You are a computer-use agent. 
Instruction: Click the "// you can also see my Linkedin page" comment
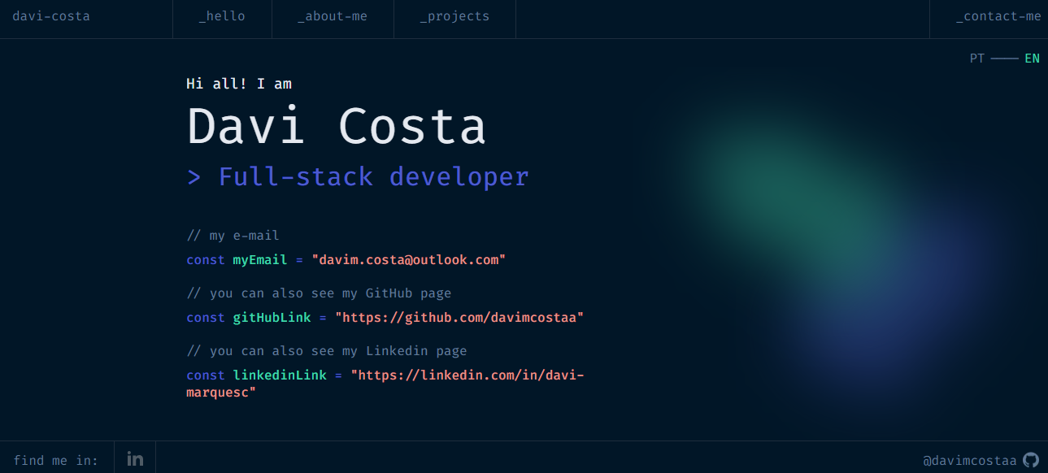pos(327,351)
